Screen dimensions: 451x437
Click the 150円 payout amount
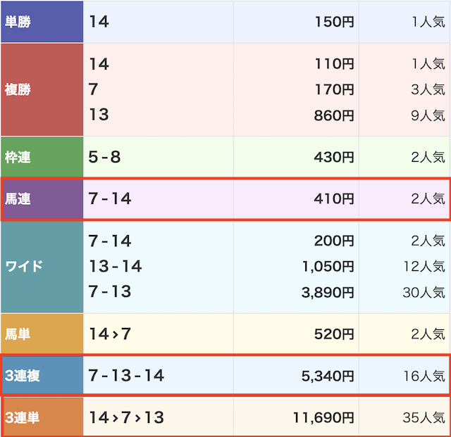tap(334, 22)
